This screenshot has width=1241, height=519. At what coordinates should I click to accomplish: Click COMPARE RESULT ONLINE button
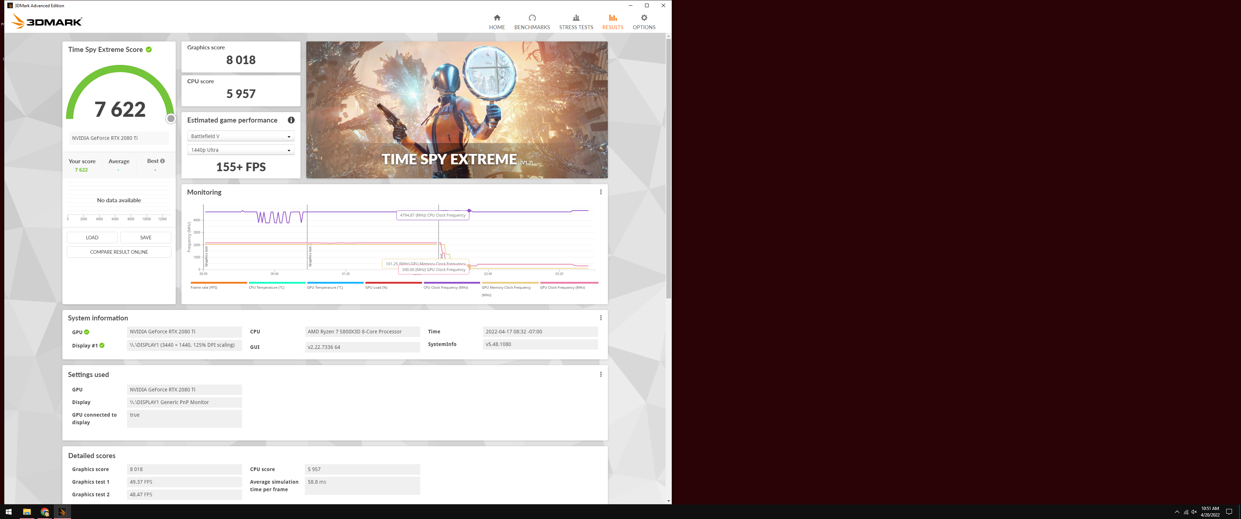coord(119,252)
